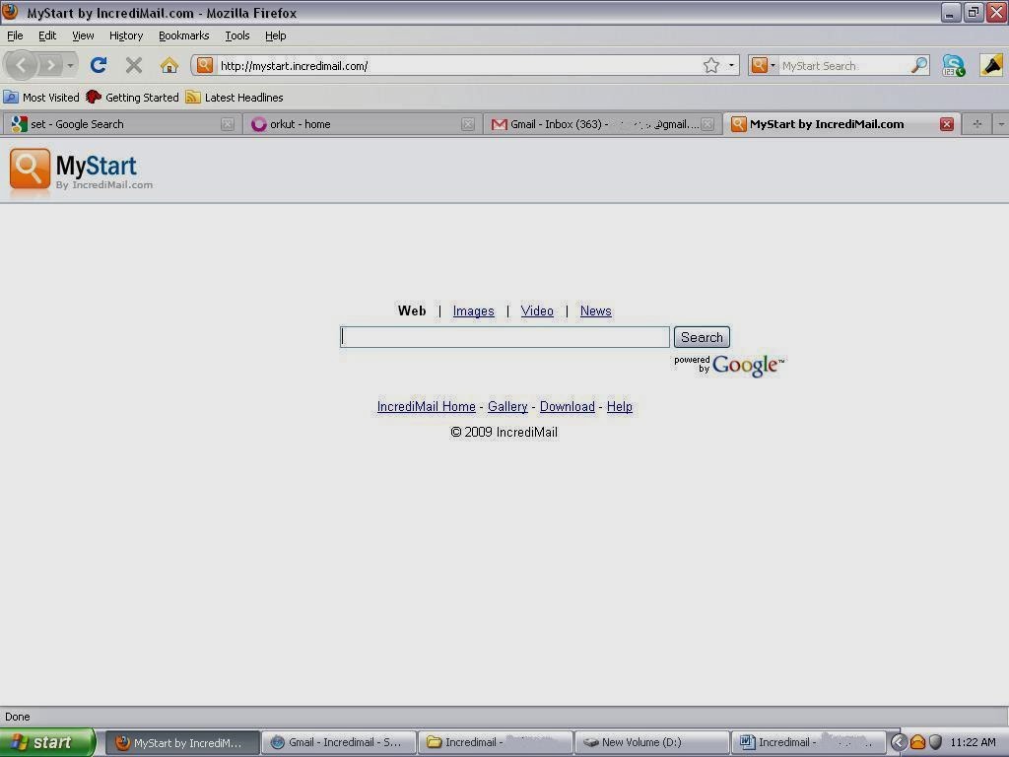Click inside the web search text field
This screenshot has width=1009, height=757.
tap(504, 337)
